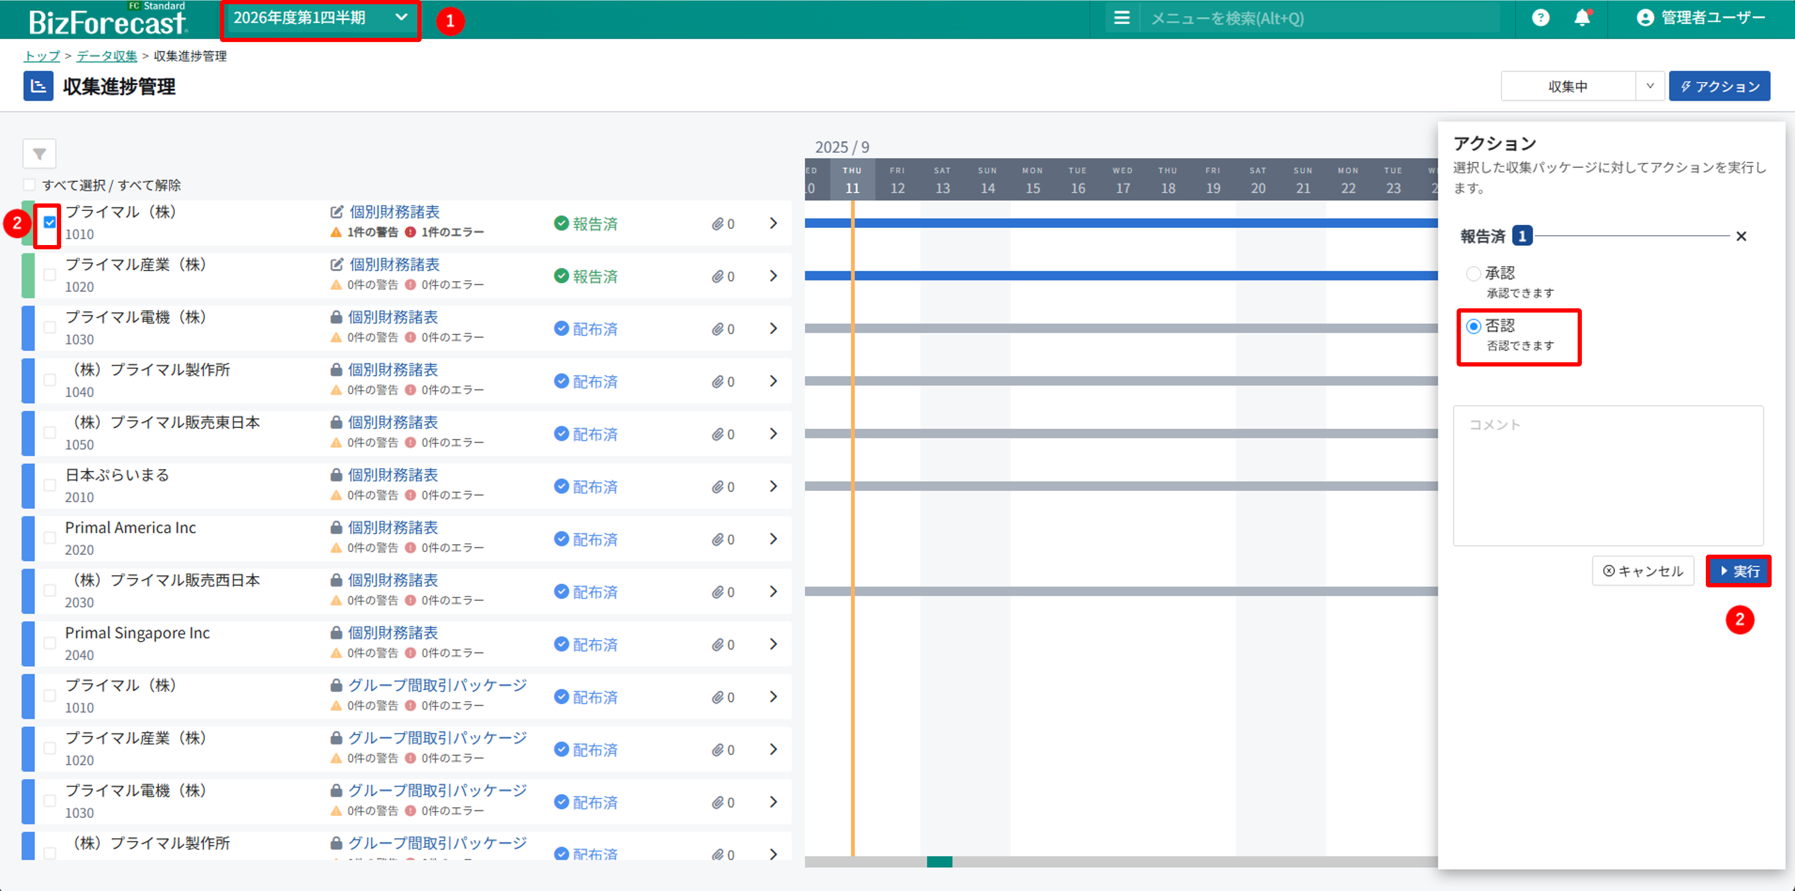Screen dimensions: 1795x891
Task: Click the キャンセル button
Action: (1643, 571)
